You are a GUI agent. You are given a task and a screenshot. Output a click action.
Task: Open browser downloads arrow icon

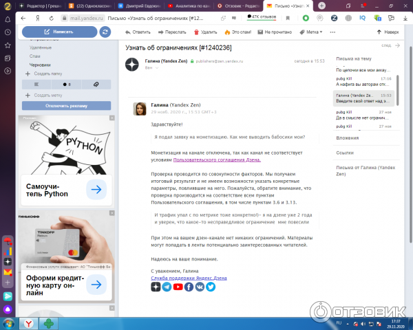pos(405,18)
